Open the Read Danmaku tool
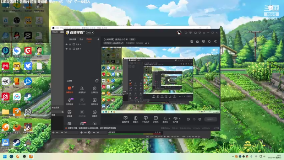284x160 pixels. click(x=70, y=113)
